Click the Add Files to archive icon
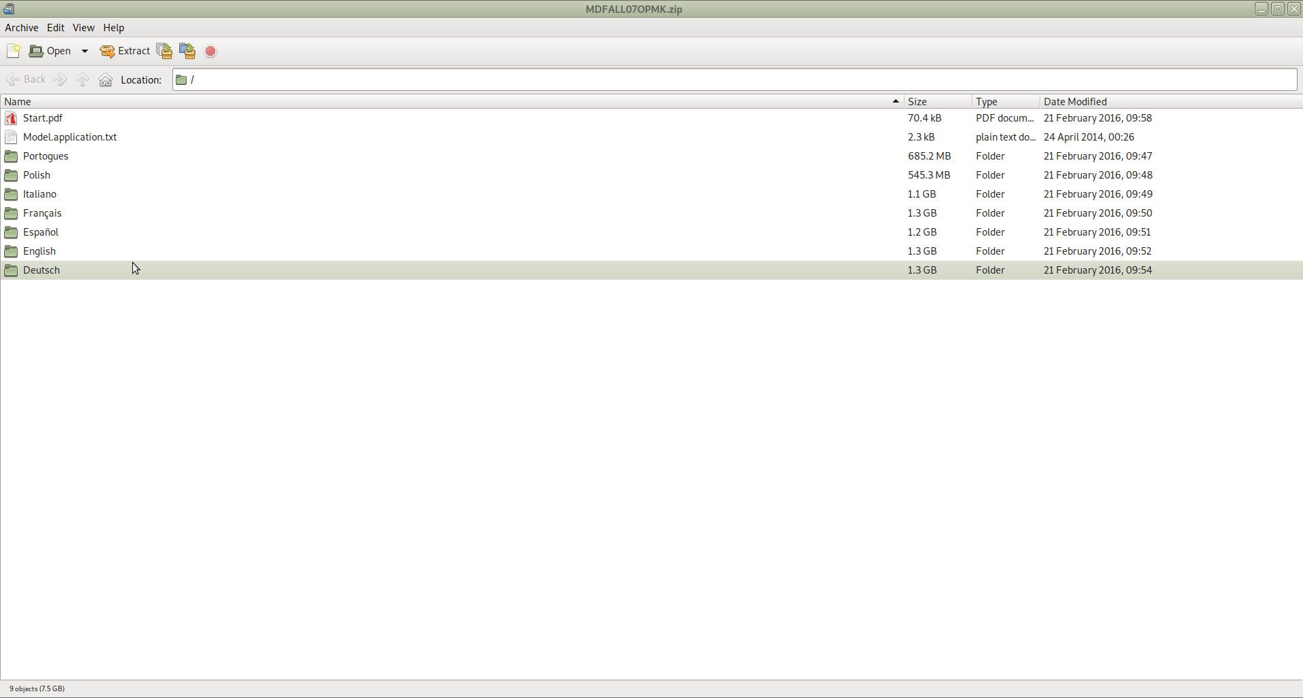1303x698 pixels. pyautogui.click(x=164, y=51)
